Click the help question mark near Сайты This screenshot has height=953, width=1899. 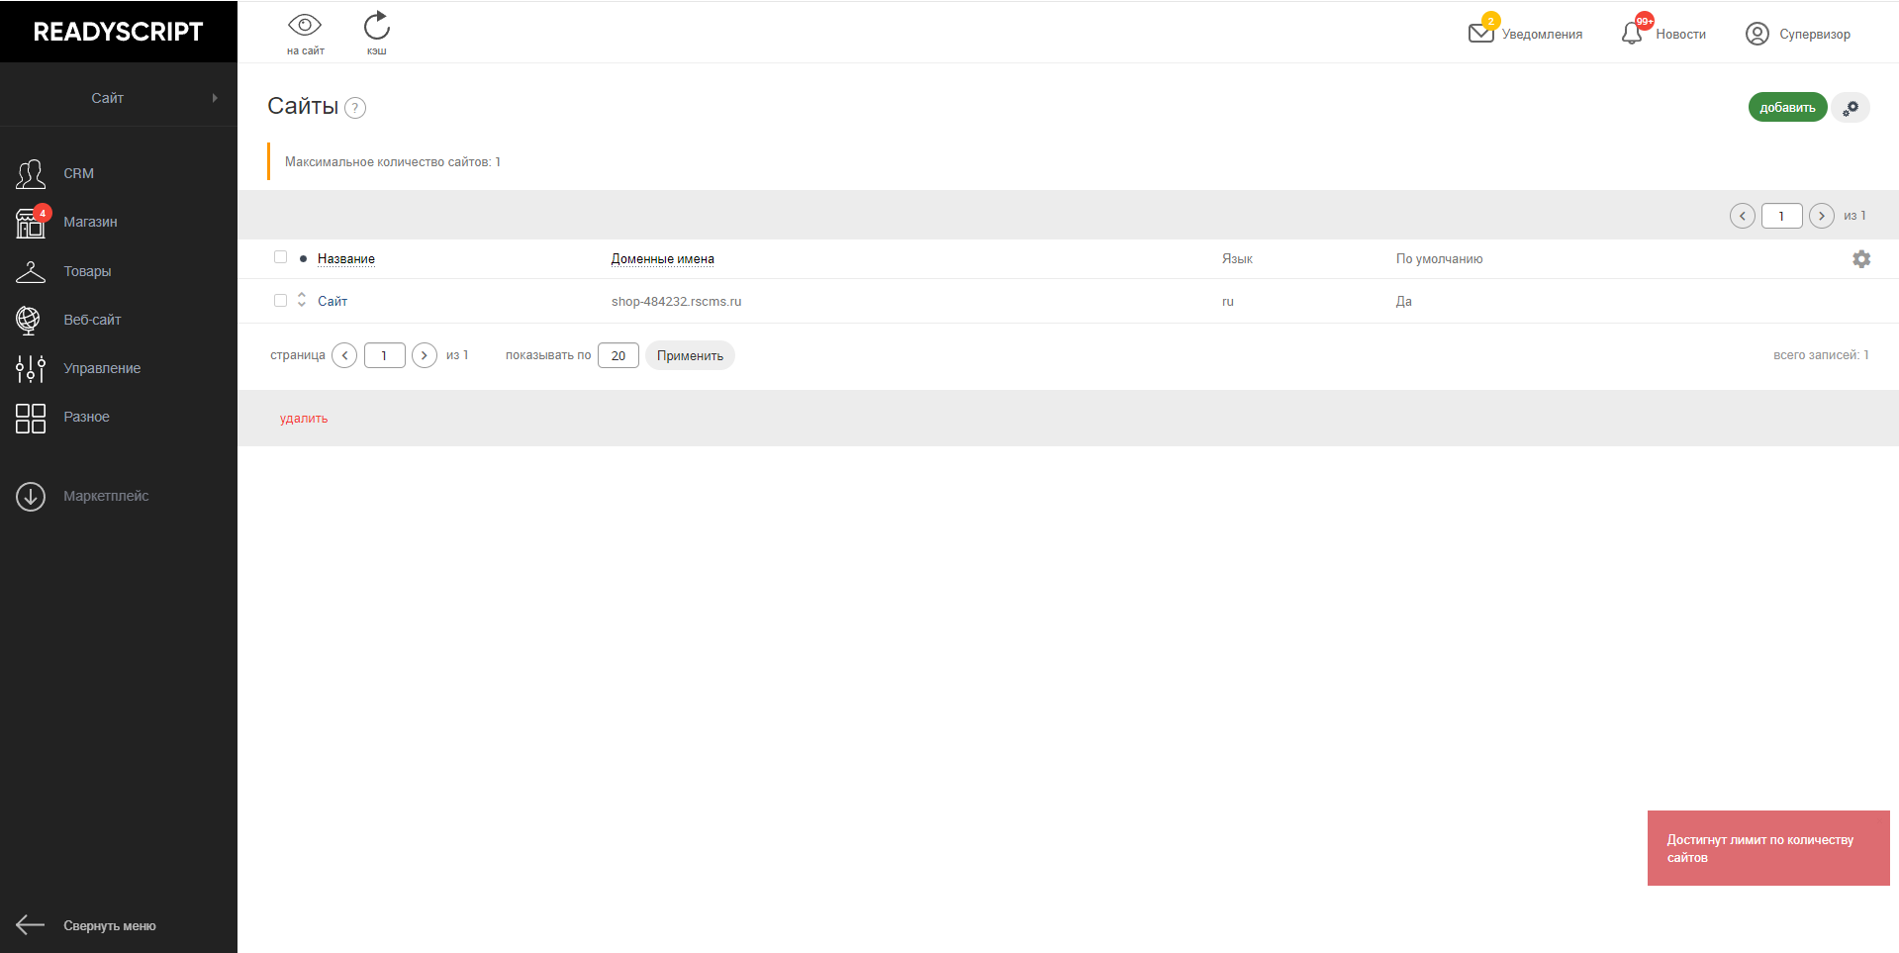click(355, 108)
